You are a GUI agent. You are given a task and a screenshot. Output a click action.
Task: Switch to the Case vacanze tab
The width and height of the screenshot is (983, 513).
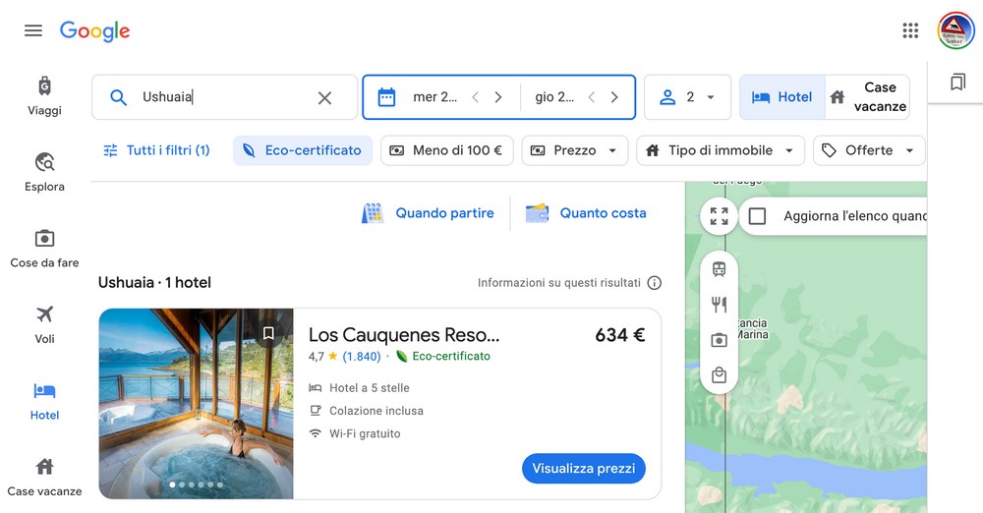pyautogui.click(x=868, y=97)
